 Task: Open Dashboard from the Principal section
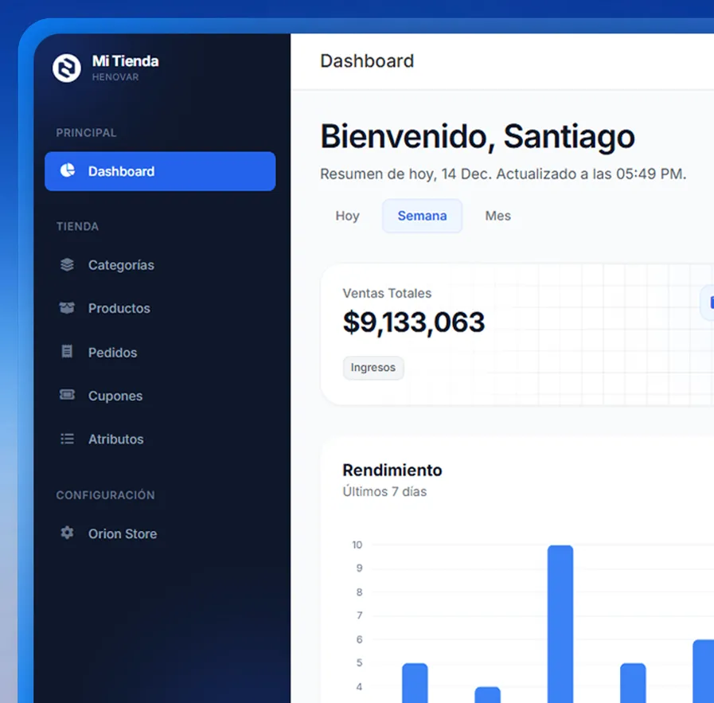click(121, 170)
